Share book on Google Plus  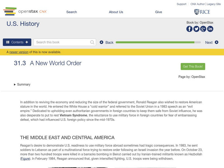tap(203, 29)
